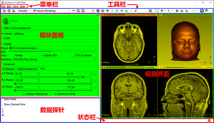Image resolution: width=214 pixels, height=123 pixels.
Task: Toggle the Volume visibility eye icon
Action: pyautogui.click(x=2, y=34)
